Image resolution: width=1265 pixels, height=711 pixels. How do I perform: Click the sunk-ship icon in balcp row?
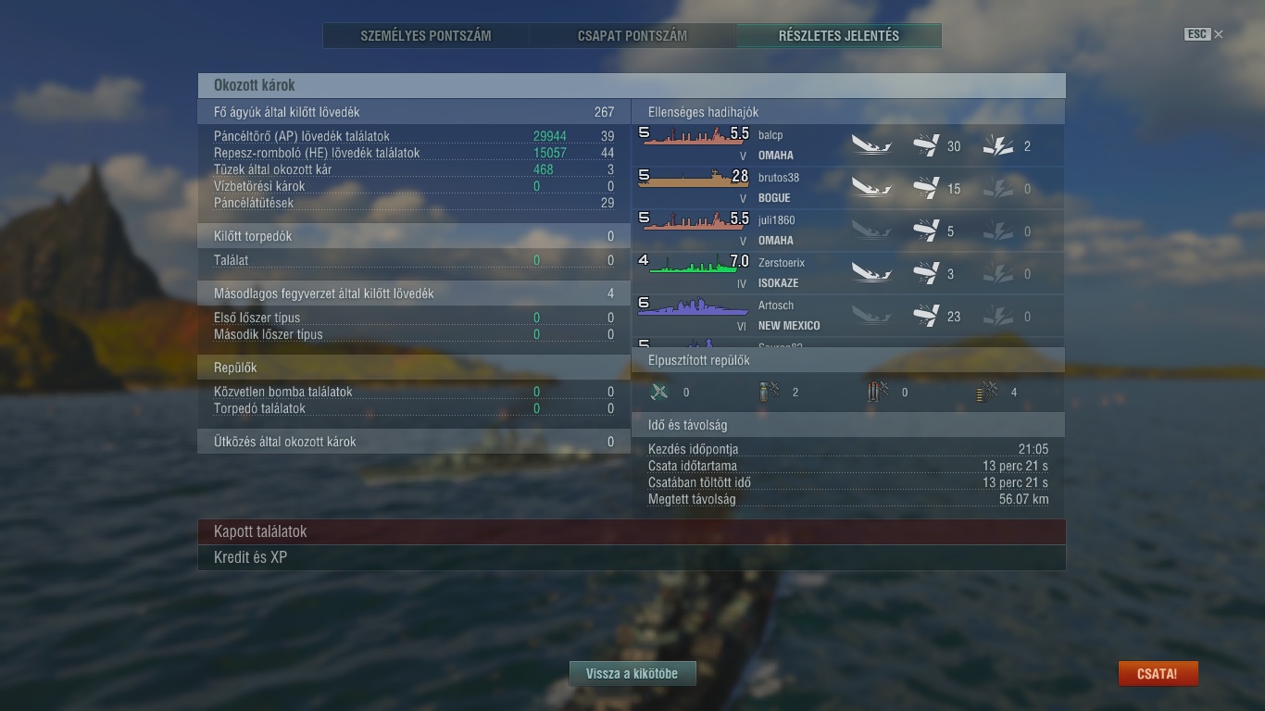point(870,146)
